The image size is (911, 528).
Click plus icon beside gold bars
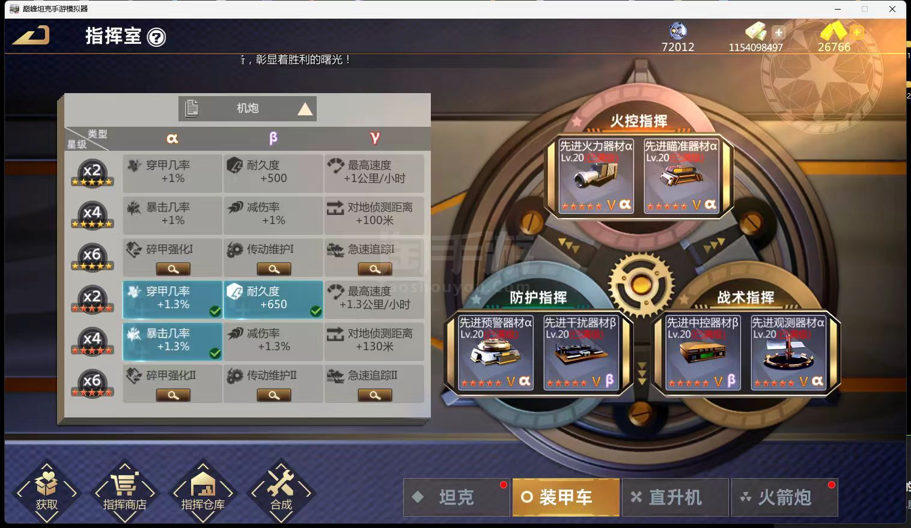tap(857, 32)
